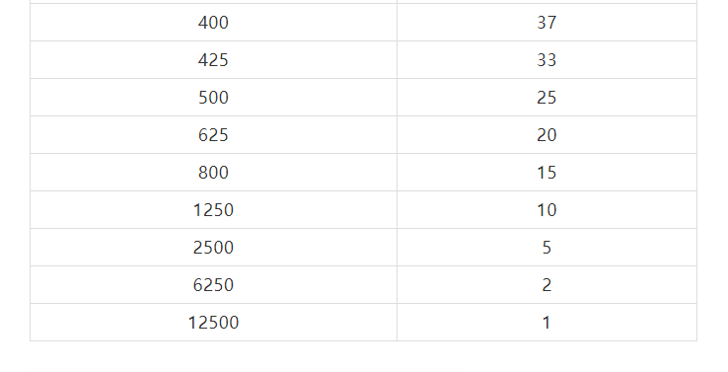The image size is (728, 372).
Task: Select the 800 table cell
Action: coord(214,173)
